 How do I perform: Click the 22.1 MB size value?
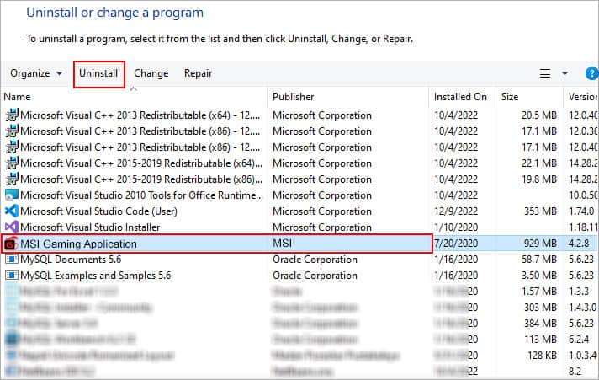tap(539, 163)
